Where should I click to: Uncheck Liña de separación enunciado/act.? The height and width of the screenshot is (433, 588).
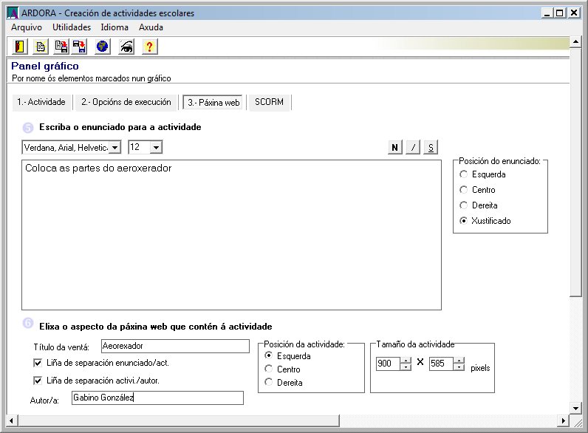pos(38,363)
